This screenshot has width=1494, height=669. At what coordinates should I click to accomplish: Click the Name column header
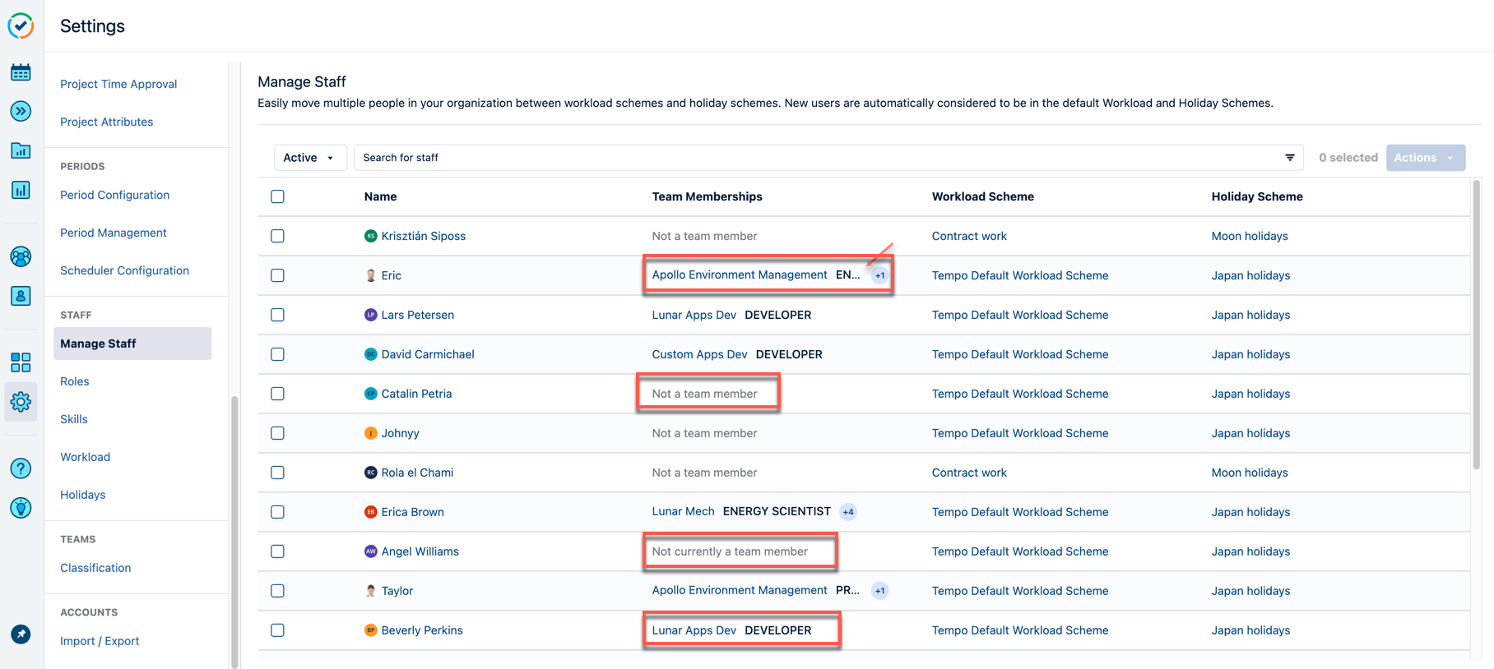tap(380, 196)
